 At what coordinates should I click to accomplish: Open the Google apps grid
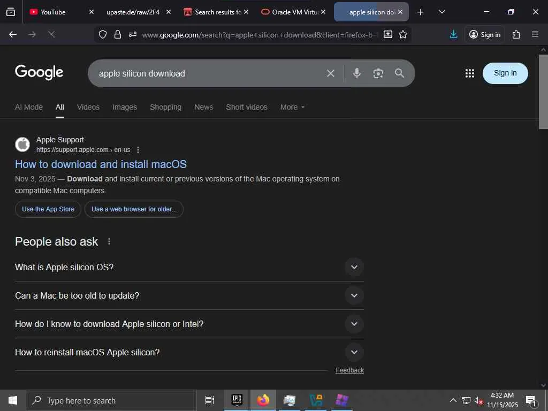[x=470, y=73]
